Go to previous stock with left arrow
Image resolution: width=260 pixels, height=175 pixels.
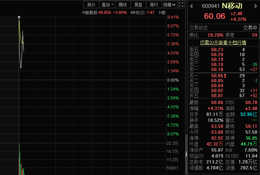click(x=191, y=6)
